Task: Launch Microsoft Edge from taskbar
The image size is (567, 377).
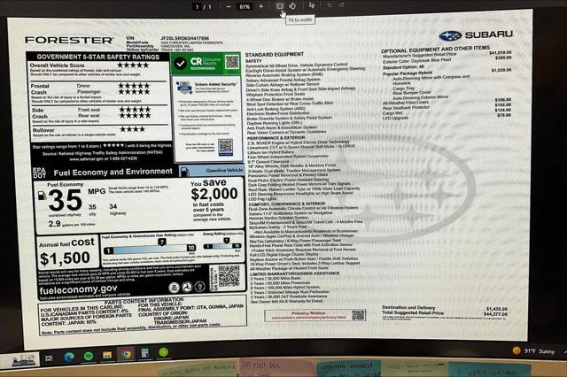Action: [x=69, y=357]
